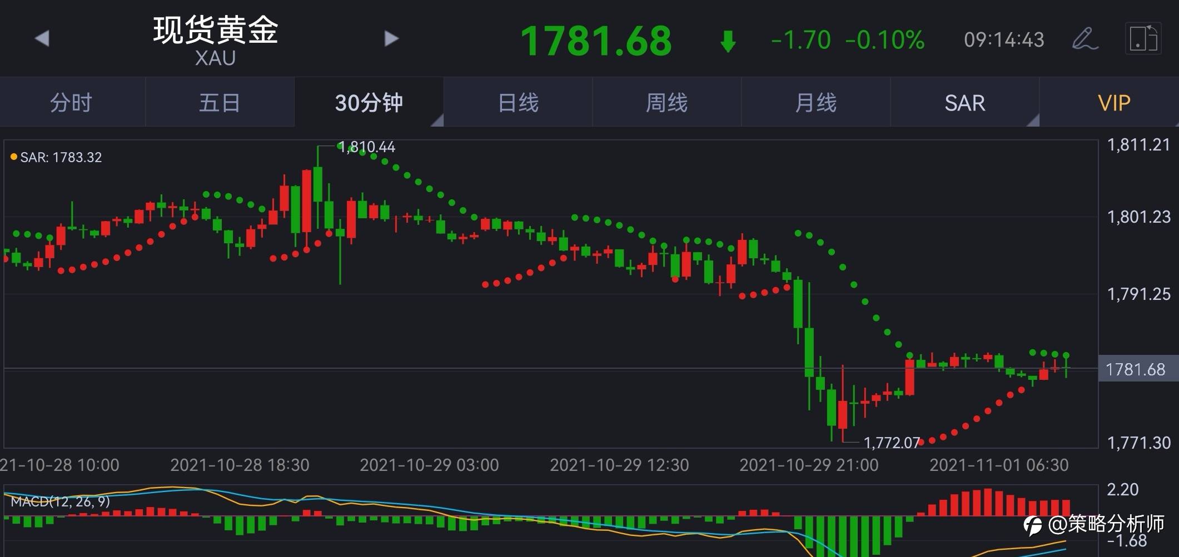
Task: Select the 2021-10-28 18:30 time axis label
Action: (x=240, y=465)
